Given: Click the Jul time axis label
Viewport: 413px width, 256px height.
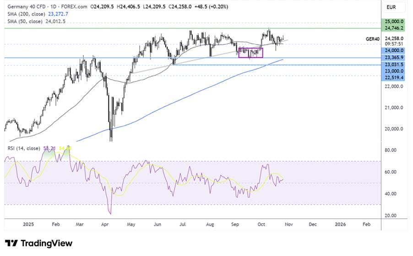Looking at the screenshot, I should coord(183,224).
